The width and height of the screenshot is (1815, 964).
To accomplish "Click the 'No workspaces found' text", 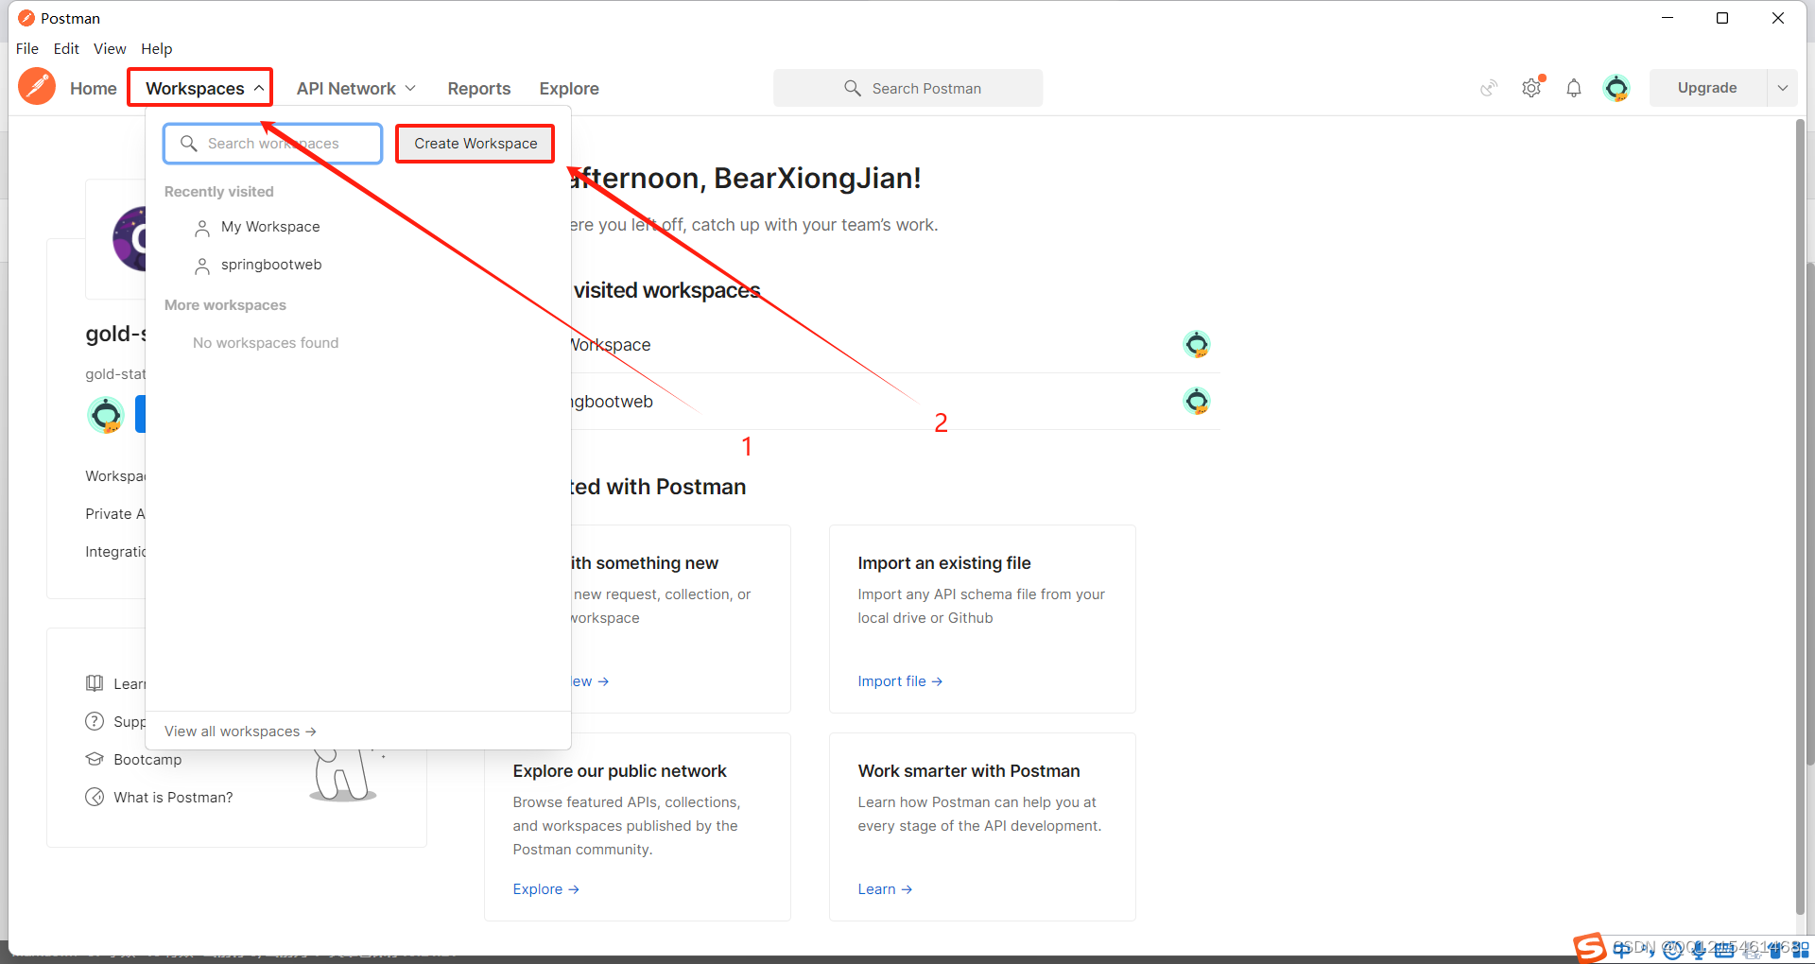I will (266, 343).
